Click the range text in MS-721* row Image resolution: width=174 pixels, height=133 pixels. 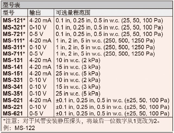click(109, 34)
